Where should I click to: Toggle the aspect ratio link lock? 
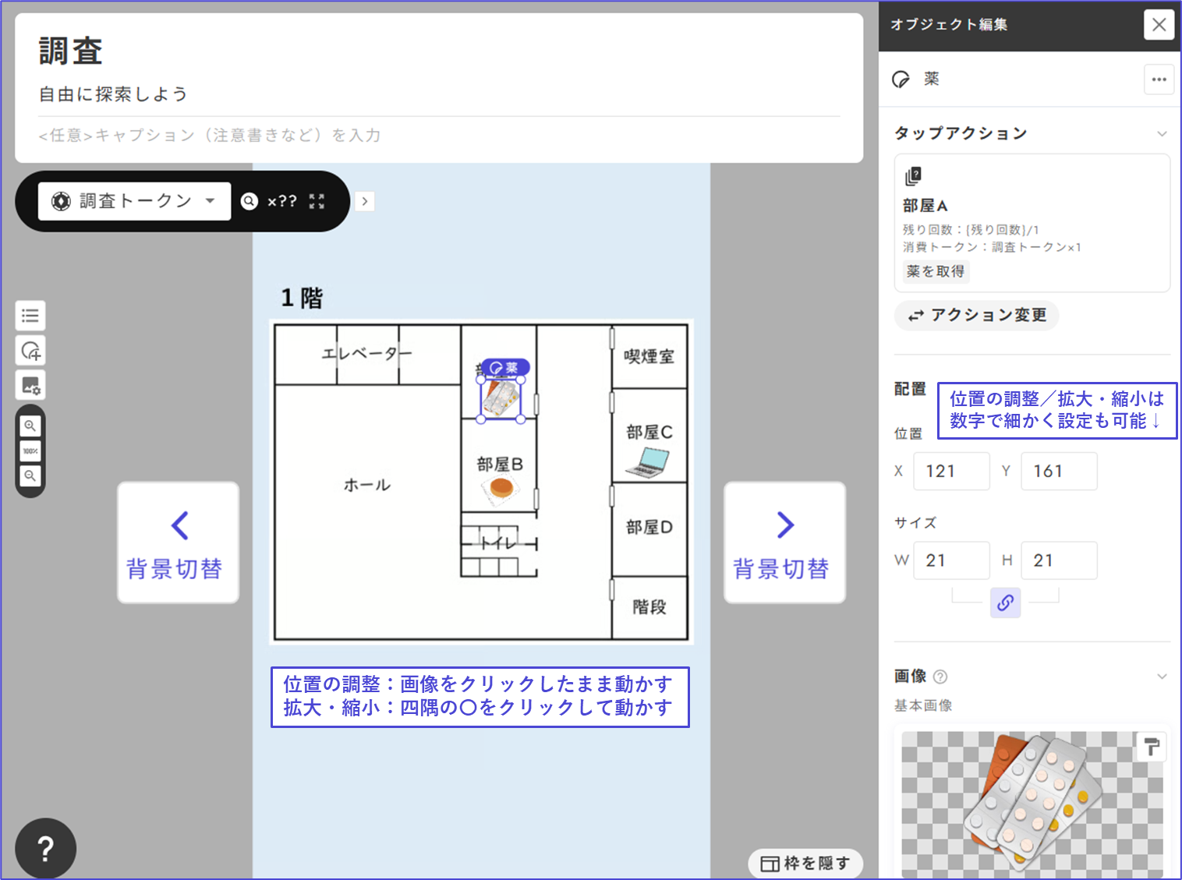point(1005,603)
